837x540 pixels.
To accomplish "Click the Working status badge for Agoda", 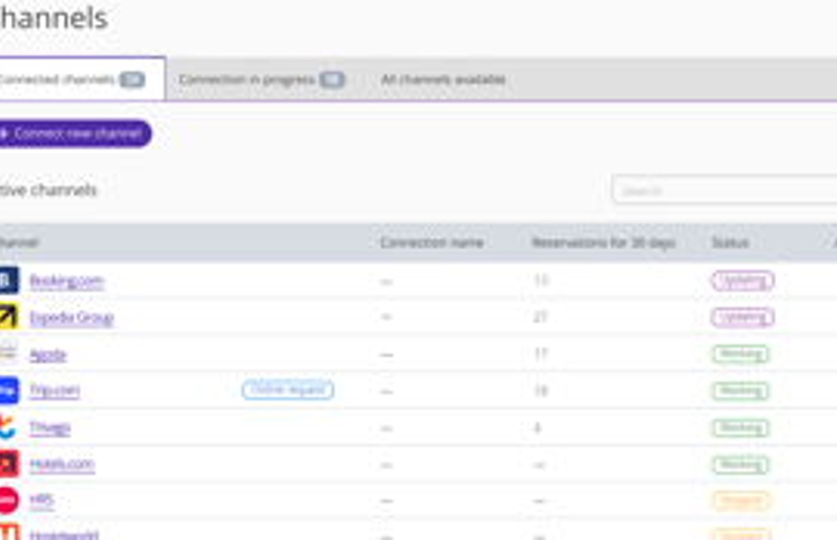I will click(x=740, y=354).
